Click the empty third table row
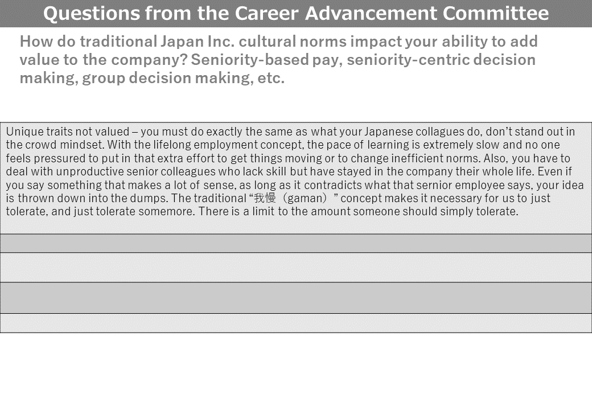 (x=296, y=267)
